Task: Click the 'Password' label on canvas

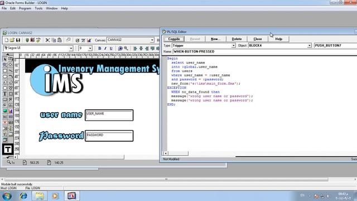Action: 61,136
